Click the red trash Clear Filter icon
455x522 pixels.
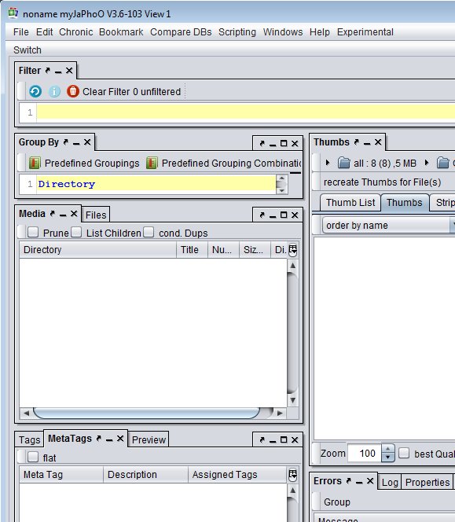coord(73,91)
